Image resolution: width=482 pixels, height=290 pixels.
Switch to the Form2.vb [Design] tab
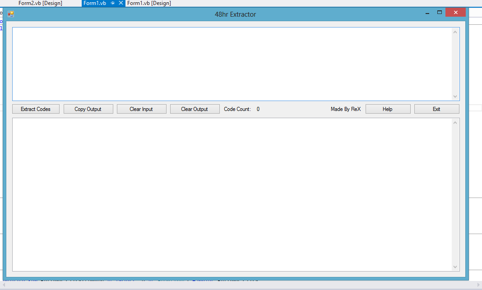40,3
